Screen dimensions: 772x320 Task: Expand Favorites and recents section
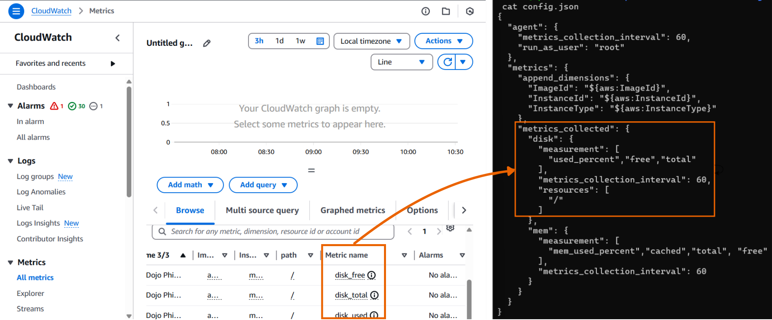point(113,63)
